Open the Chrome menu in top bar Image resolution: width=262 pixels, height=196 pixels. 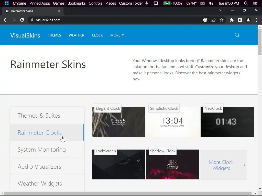click(x=19, y=3)
